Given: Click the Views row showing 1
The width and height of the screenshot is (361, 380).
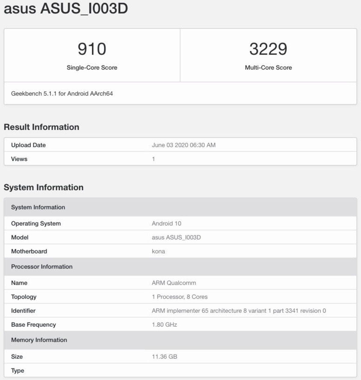Looking at the screenshot, I should click(19, 159).
